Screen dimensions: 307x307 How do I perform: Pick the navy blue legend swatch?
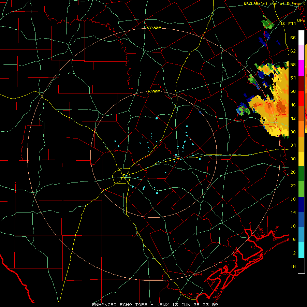(301, 204)
